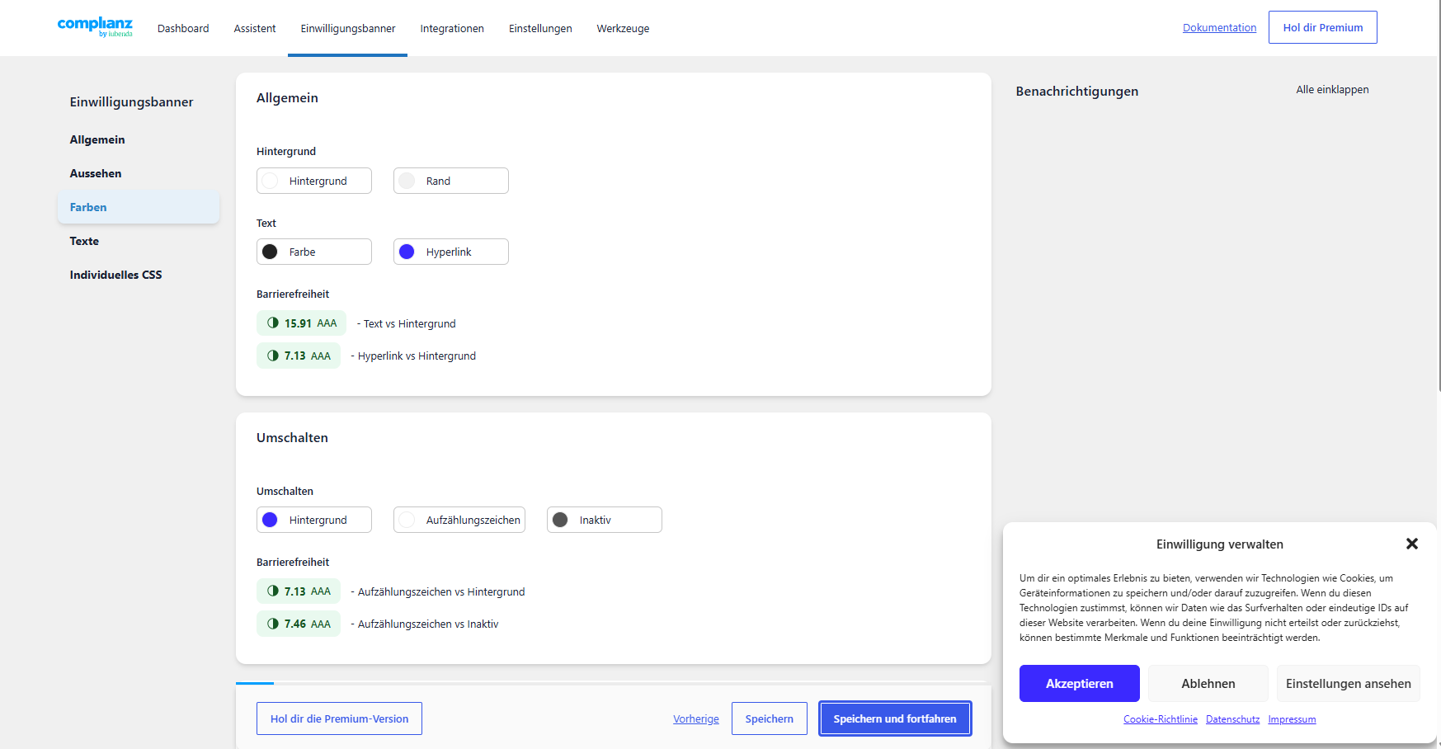Click the Complianz logo
This screenshot has height=749, width=1441.
coord(95,27)
